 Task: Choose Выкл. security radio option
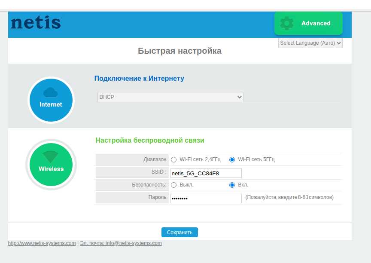(173, 185)
